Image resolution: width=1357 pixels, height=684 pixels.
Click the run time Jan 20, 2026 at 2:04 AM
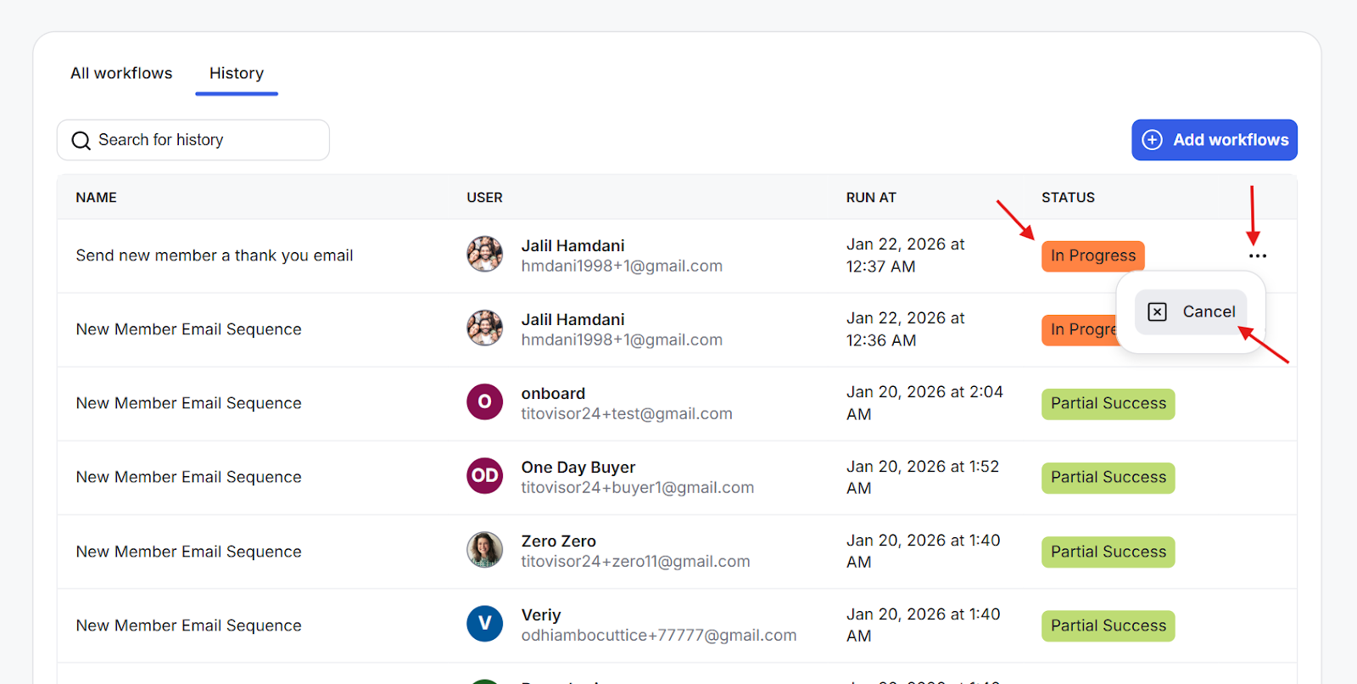coord(924,403)
